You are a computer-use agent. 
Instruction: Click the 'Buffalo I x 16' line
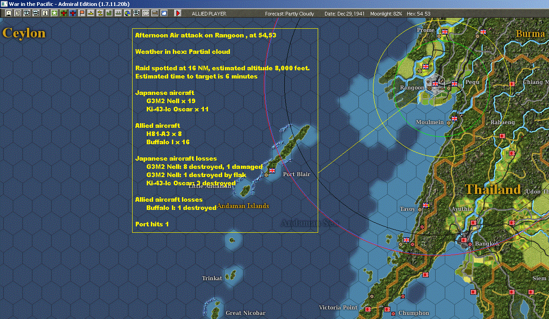click(x=168, y=142)
